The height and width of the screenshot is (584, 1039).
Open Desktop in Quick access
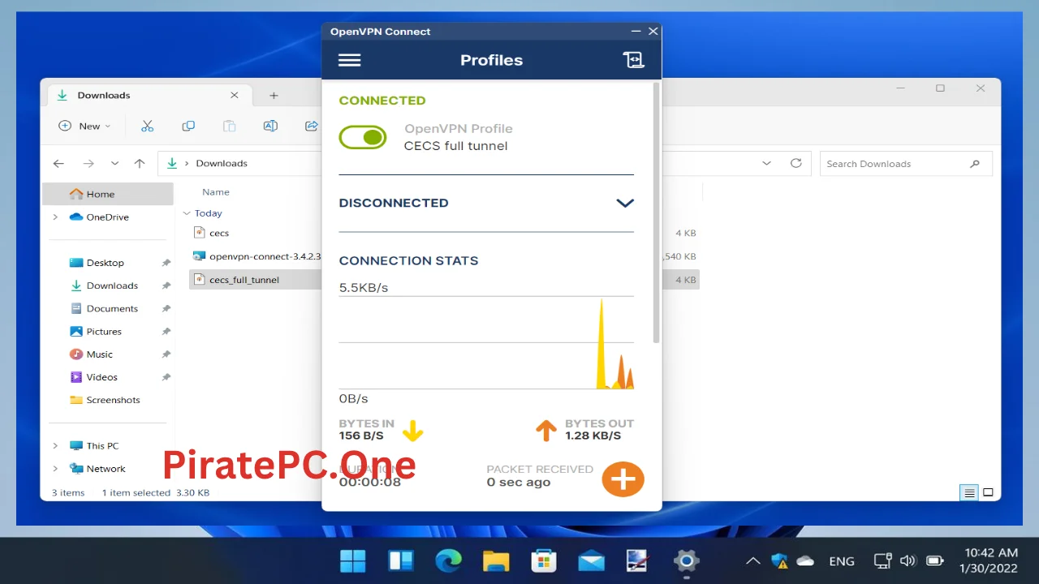pos(107,263)
